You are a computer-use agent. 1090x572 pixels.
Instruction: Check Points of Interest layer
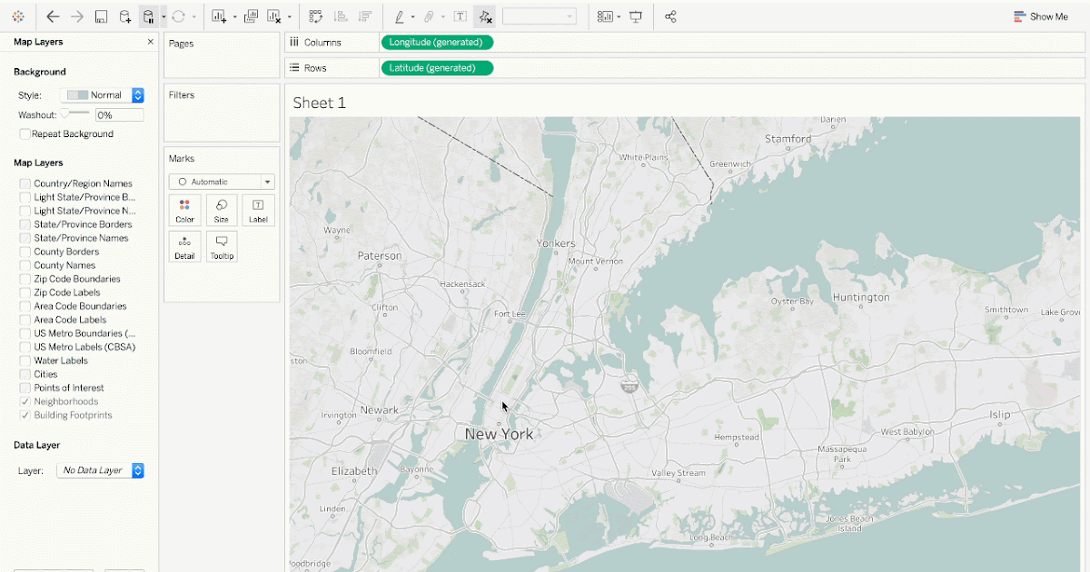coord(25,388)
